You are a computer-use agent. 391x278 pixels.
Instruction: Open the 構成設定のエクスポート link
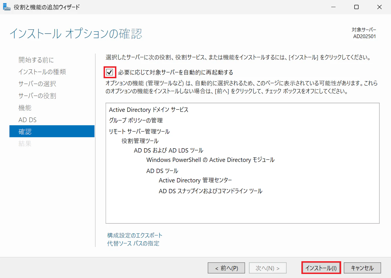pyautogui.click(x=135, y=235)
